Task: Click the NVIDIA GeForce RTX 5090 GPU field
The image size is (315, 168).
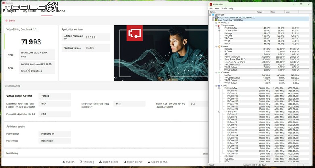Action: click(x=36, y=64)
